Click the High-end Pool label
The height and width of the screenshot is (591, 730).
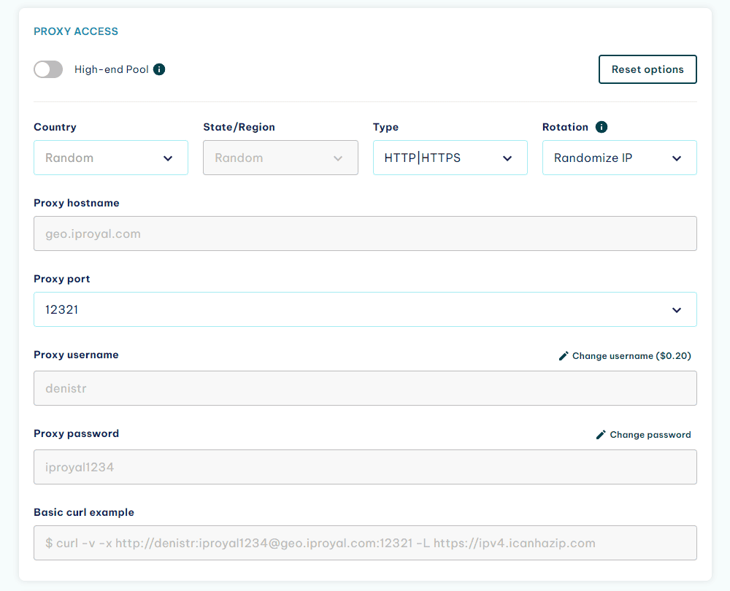[x=109, y=69]
